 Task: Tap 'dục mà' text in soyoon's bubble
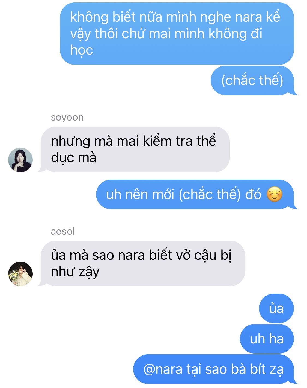point(74,158)
